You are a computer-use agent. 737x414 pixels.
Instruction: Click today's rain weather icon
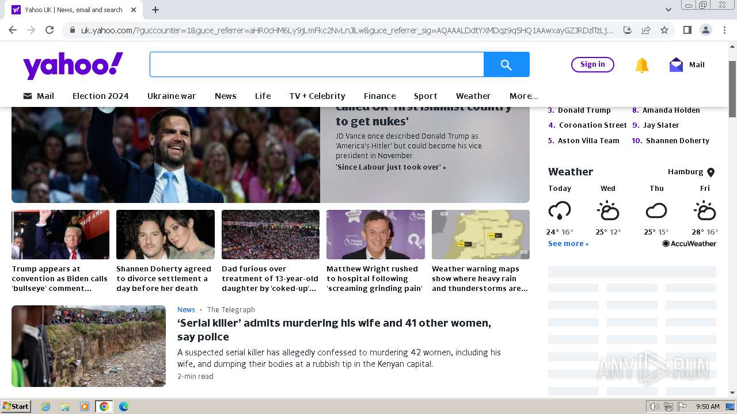click(560, 210)
